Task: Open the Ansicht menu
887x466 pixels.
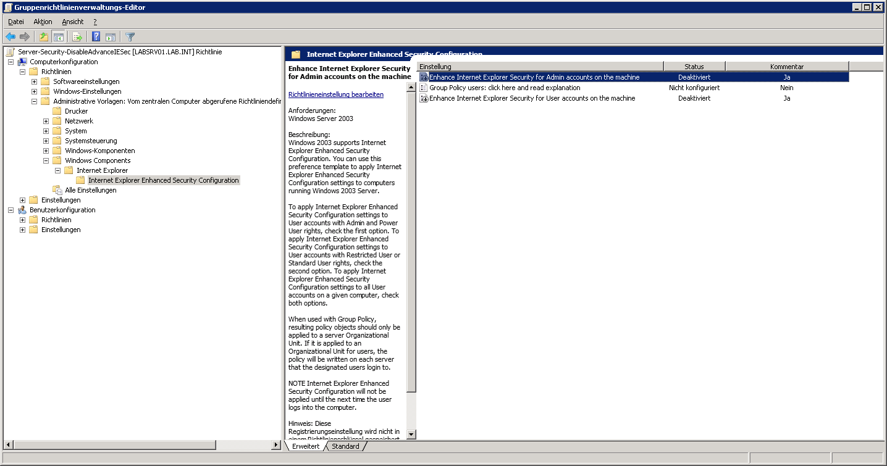Action: [72, 22]
